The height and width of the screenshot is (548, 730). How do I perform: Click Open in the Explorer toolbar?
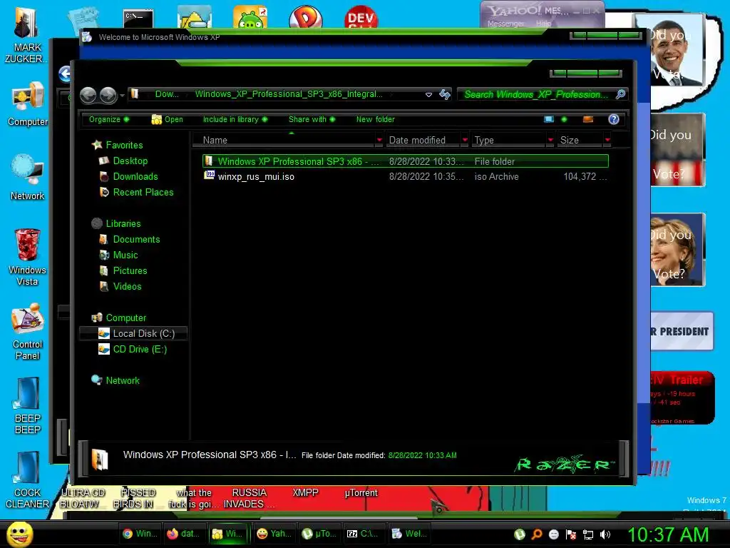point(167,119)
